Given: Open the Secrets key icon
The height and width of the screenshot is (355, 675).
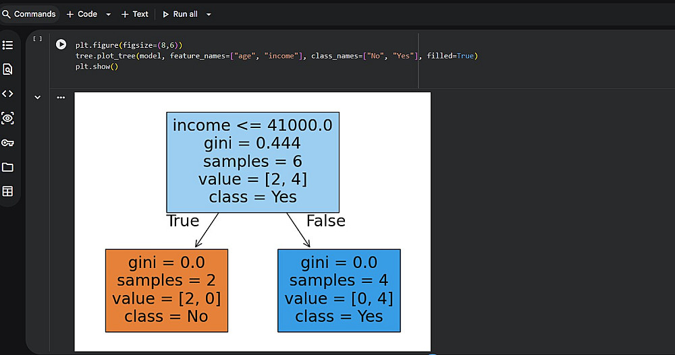Looking at the screenshot, I should coord(8,143).
